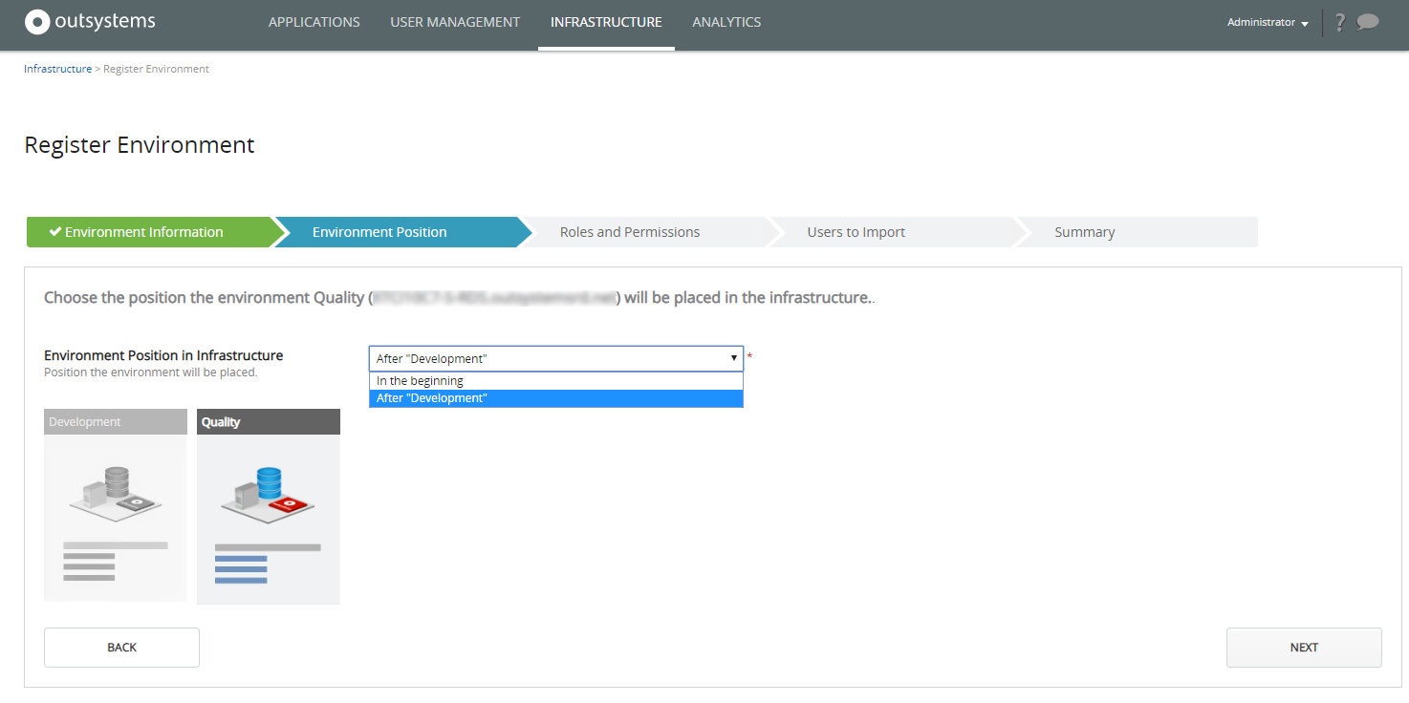Follow the Infrastructure breadcrumb link
Image resolution: width=1409 pixels, height=703 pixels.
tap(57, 68)
